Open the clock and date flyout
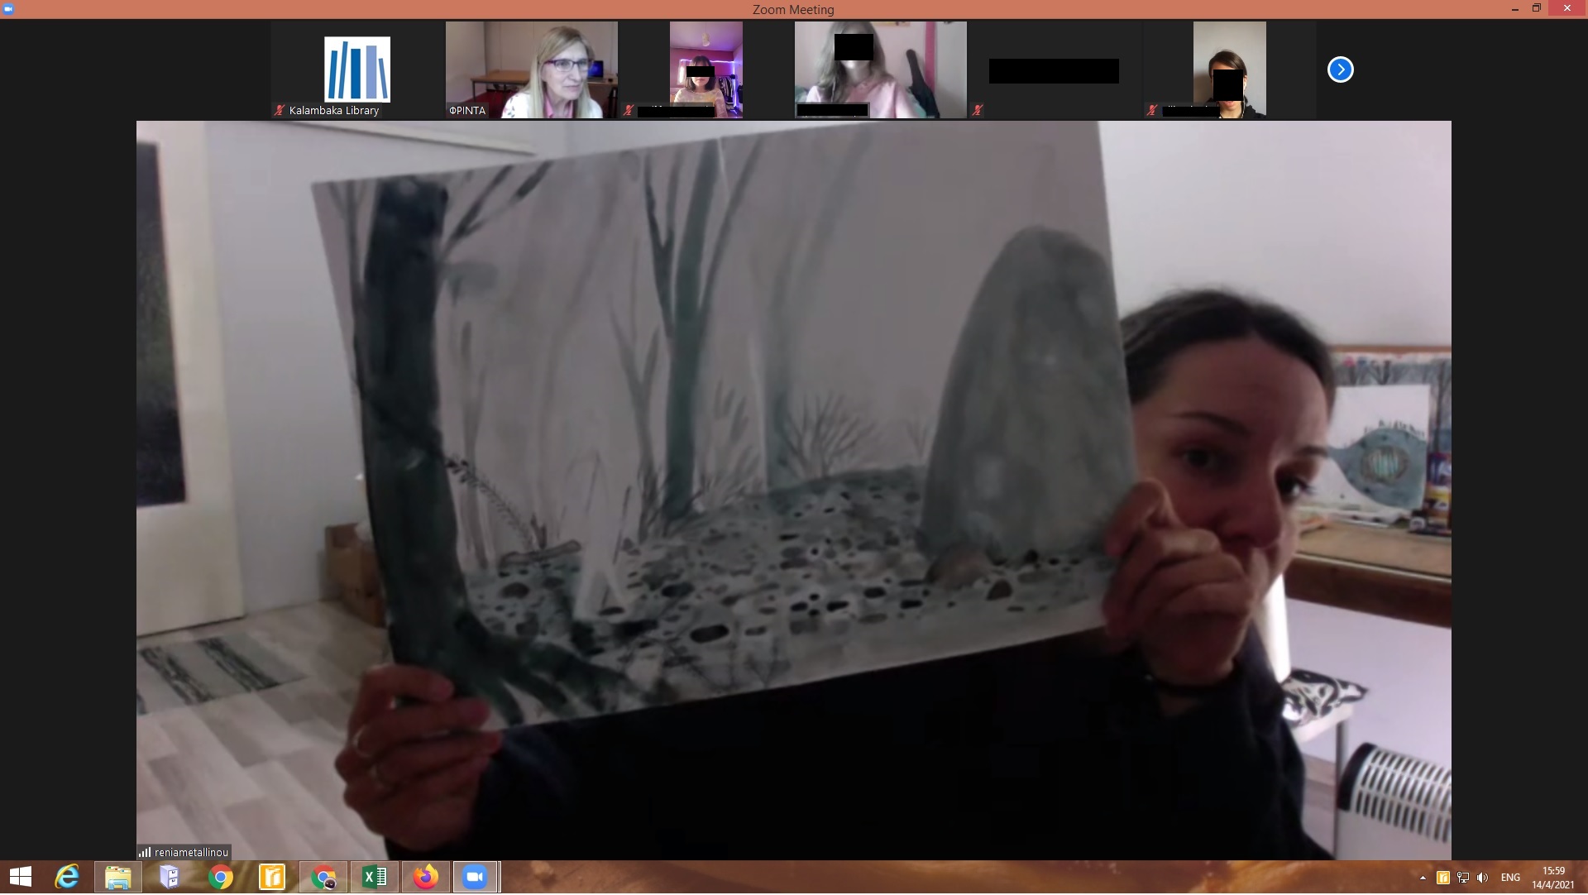The width and height of the screenshot is (1588, 895). click(1552, 878)
